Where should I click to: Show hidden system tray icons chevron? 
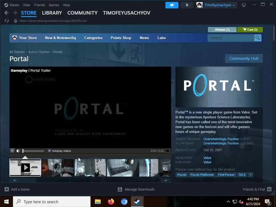click(228, 202)
